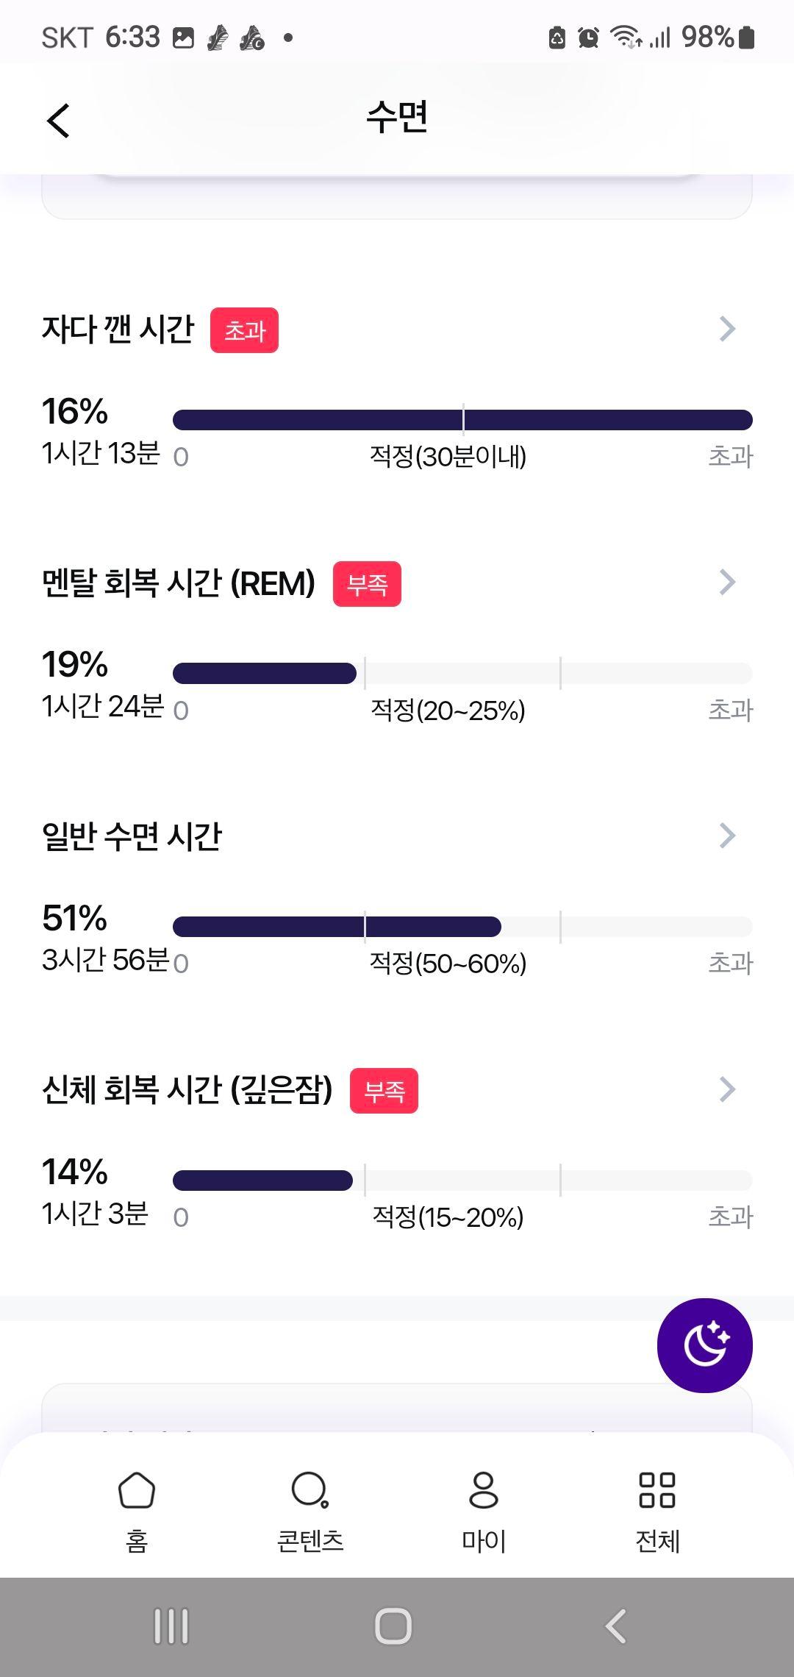Expand 자다 깬 시간 details chevron

pyautogui.click(x=727, y=329)
